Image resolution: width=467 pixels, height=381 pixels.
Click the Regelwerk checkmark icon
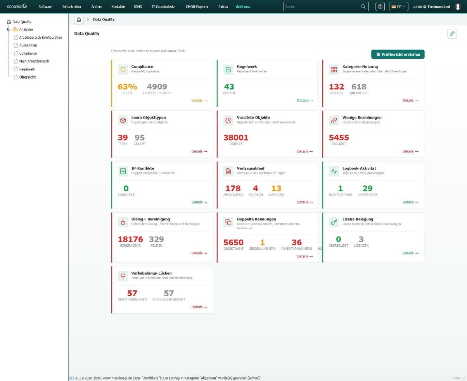tap(228, 69)
